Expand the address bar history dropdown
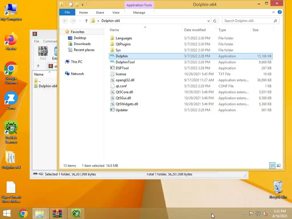Screen dimensions: 292x219 208,21
